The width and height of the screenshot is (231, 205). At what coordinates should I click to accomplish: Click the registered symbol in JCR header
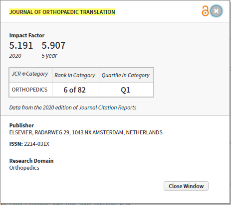[23, 74]
